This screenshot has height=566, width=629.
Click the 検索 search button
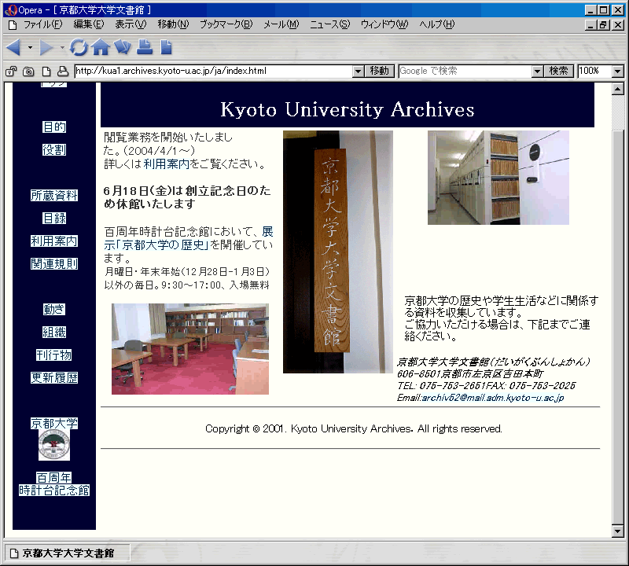coord(559,72)
